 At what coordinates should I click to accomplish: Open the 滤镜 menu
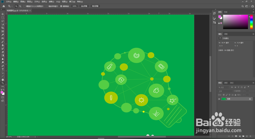click(52, 2)
